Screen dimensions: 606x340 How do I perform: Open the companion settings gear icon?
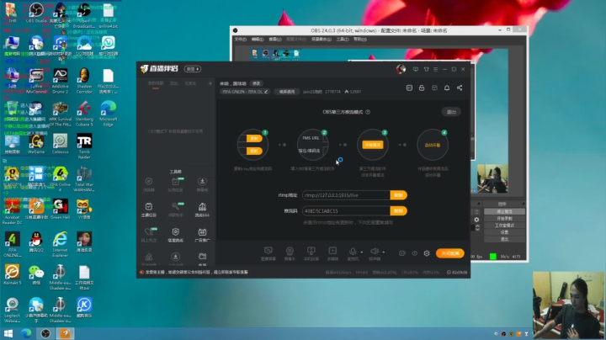(x=427, y=253)
